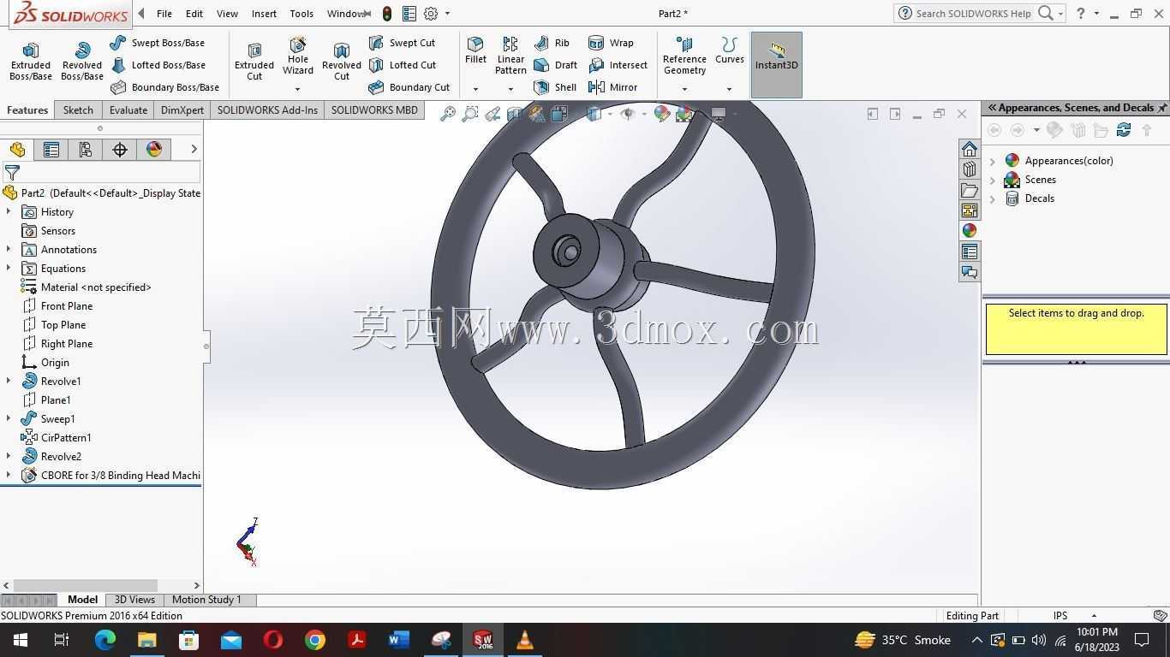Select the Revolved Cut tool
This screenshot has width=1170, height=657.
coord(342,62)
